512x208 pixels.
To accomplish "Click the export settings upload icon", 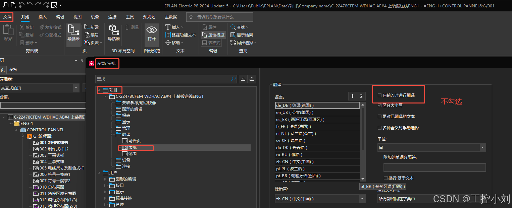I will [252, 79].
